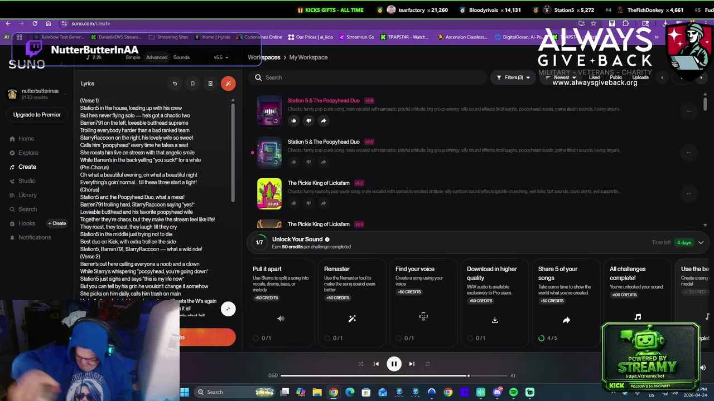714x401 pixels.
Task: Open Explore in sidebar
Action: (28, 153)
